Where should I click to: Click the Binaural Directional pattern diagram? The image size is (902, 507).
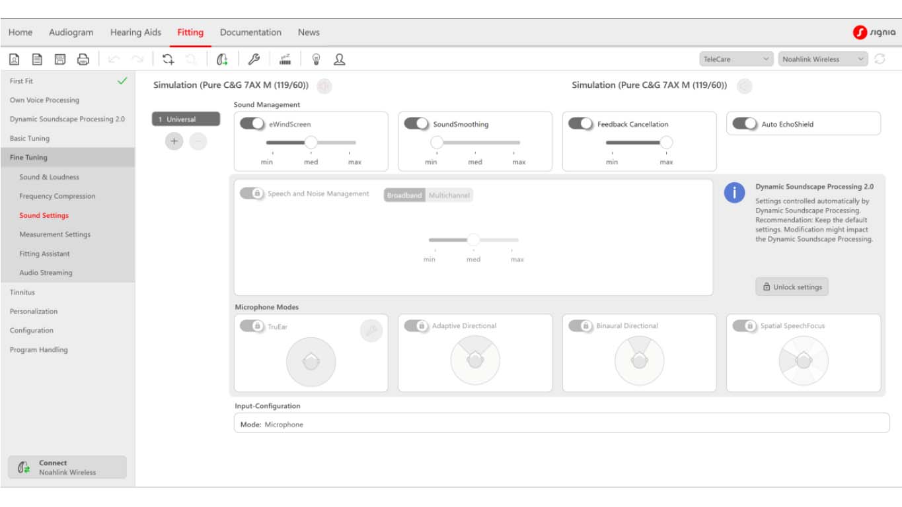(639, 361)
